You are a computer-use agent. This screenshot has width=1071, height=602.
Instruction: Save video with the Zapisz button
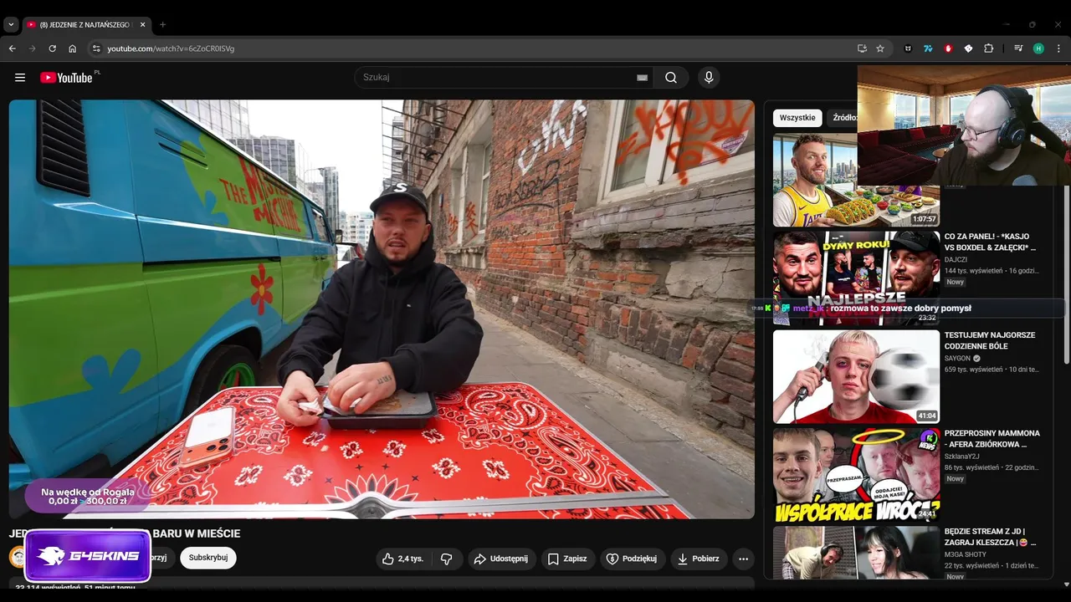coord(567,559)
